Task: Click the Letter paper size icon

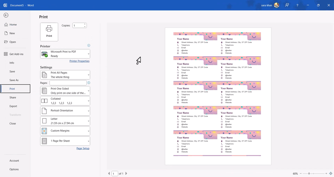Action: [x=44, y=121]
